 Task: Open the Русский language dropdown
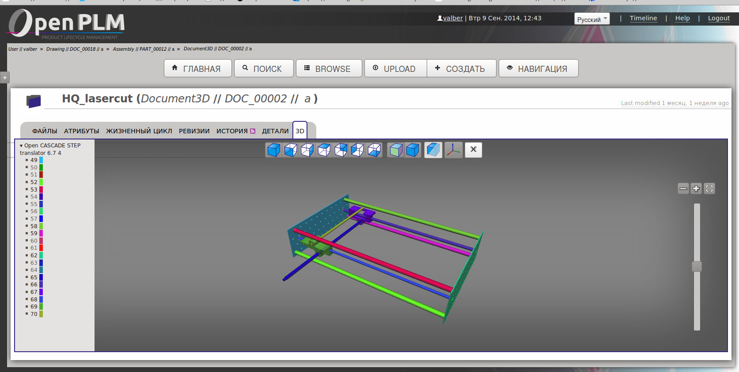click(591, 19)
